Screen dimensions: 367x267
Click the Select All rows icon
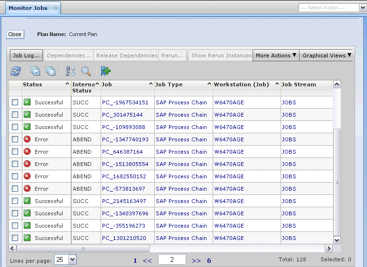pyautogui.click(x=36, y=71)
